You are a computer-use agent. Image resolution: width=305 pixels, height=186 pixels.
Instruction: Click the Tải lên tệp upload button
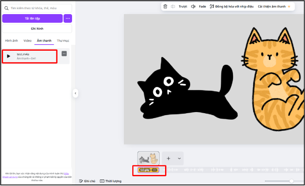32,18
